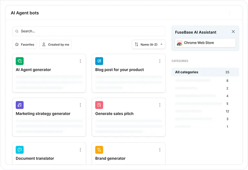This screenshot has height=170, width=248.
Task: Select the category with 3 items
Action: 205,119
